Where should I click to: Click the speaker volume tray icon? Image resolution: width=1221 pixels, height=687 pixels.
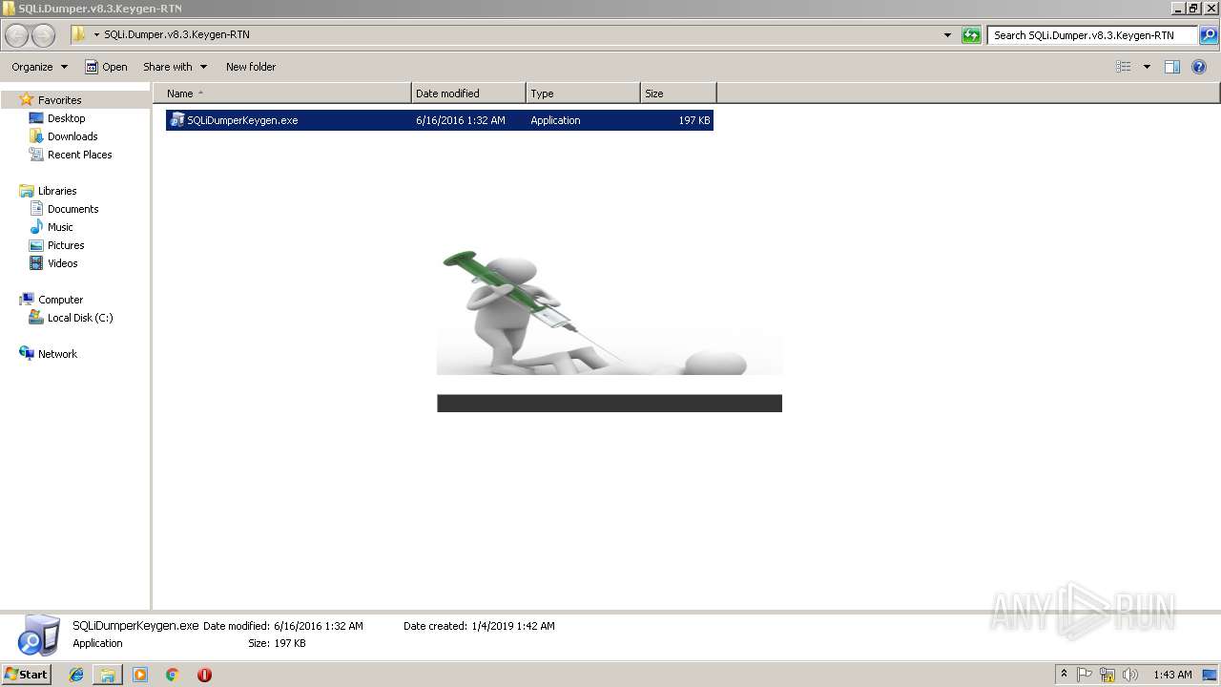click(x=1130, y=675)
